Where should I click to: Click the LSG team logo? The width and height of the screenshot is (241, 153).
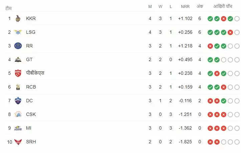coord(18,32)
